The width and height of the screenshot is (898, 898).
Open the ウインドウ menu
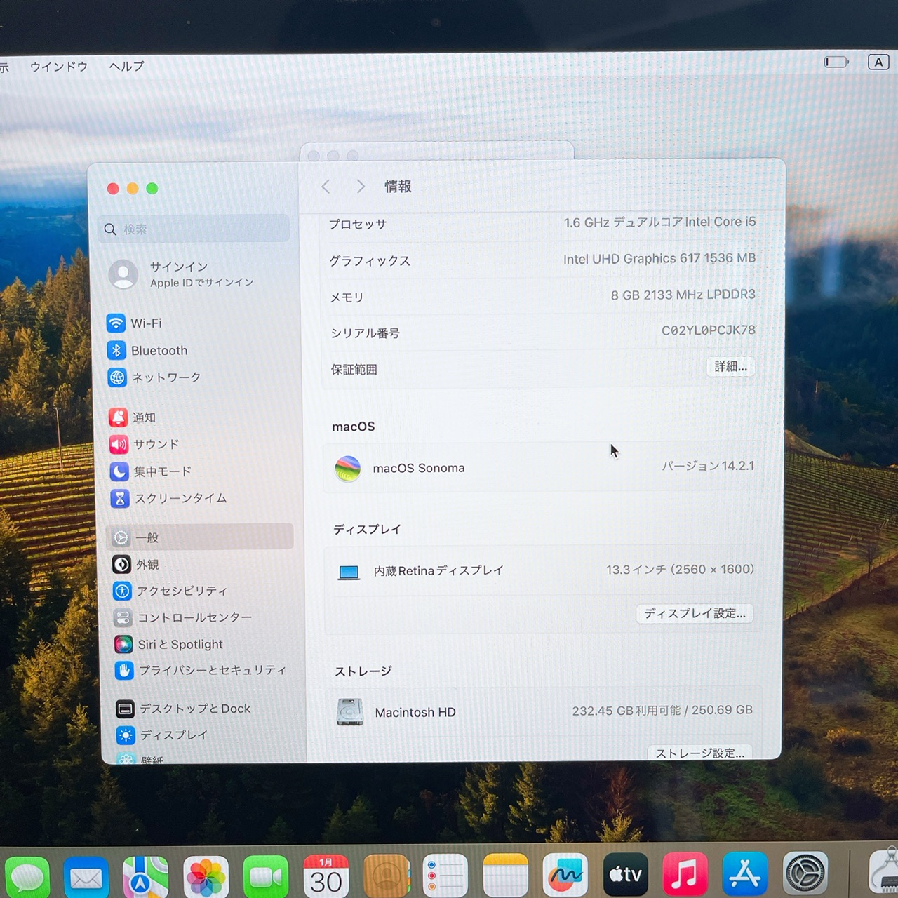59,67
